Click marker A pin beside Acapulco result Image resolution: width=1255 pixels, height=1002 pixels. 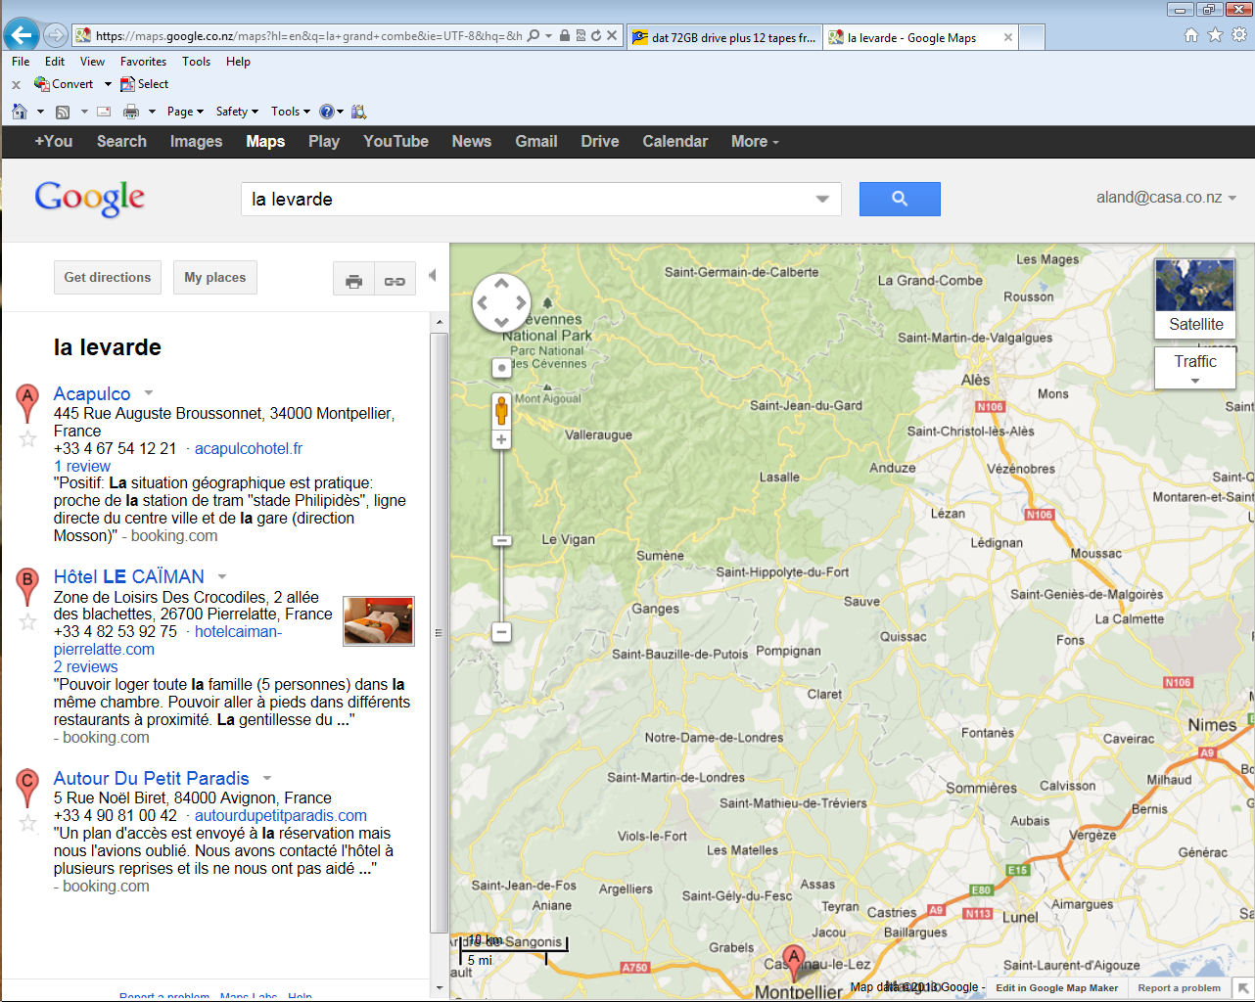click(27, 403)
